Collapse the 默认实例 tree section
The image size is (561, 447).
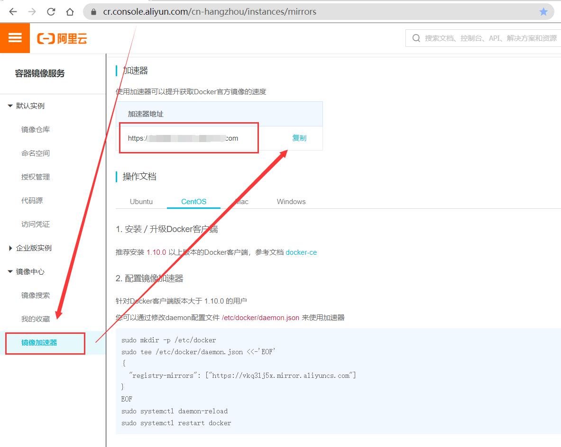[x=10, y=106]
